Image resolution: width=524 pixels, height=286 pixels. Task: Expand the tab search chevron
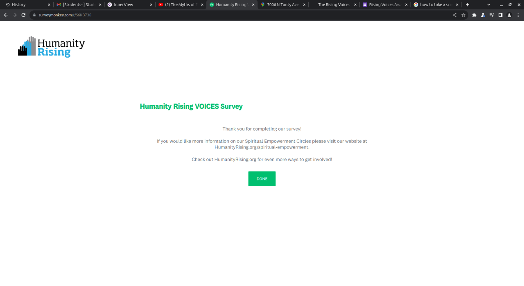click(x=488, y=5)
